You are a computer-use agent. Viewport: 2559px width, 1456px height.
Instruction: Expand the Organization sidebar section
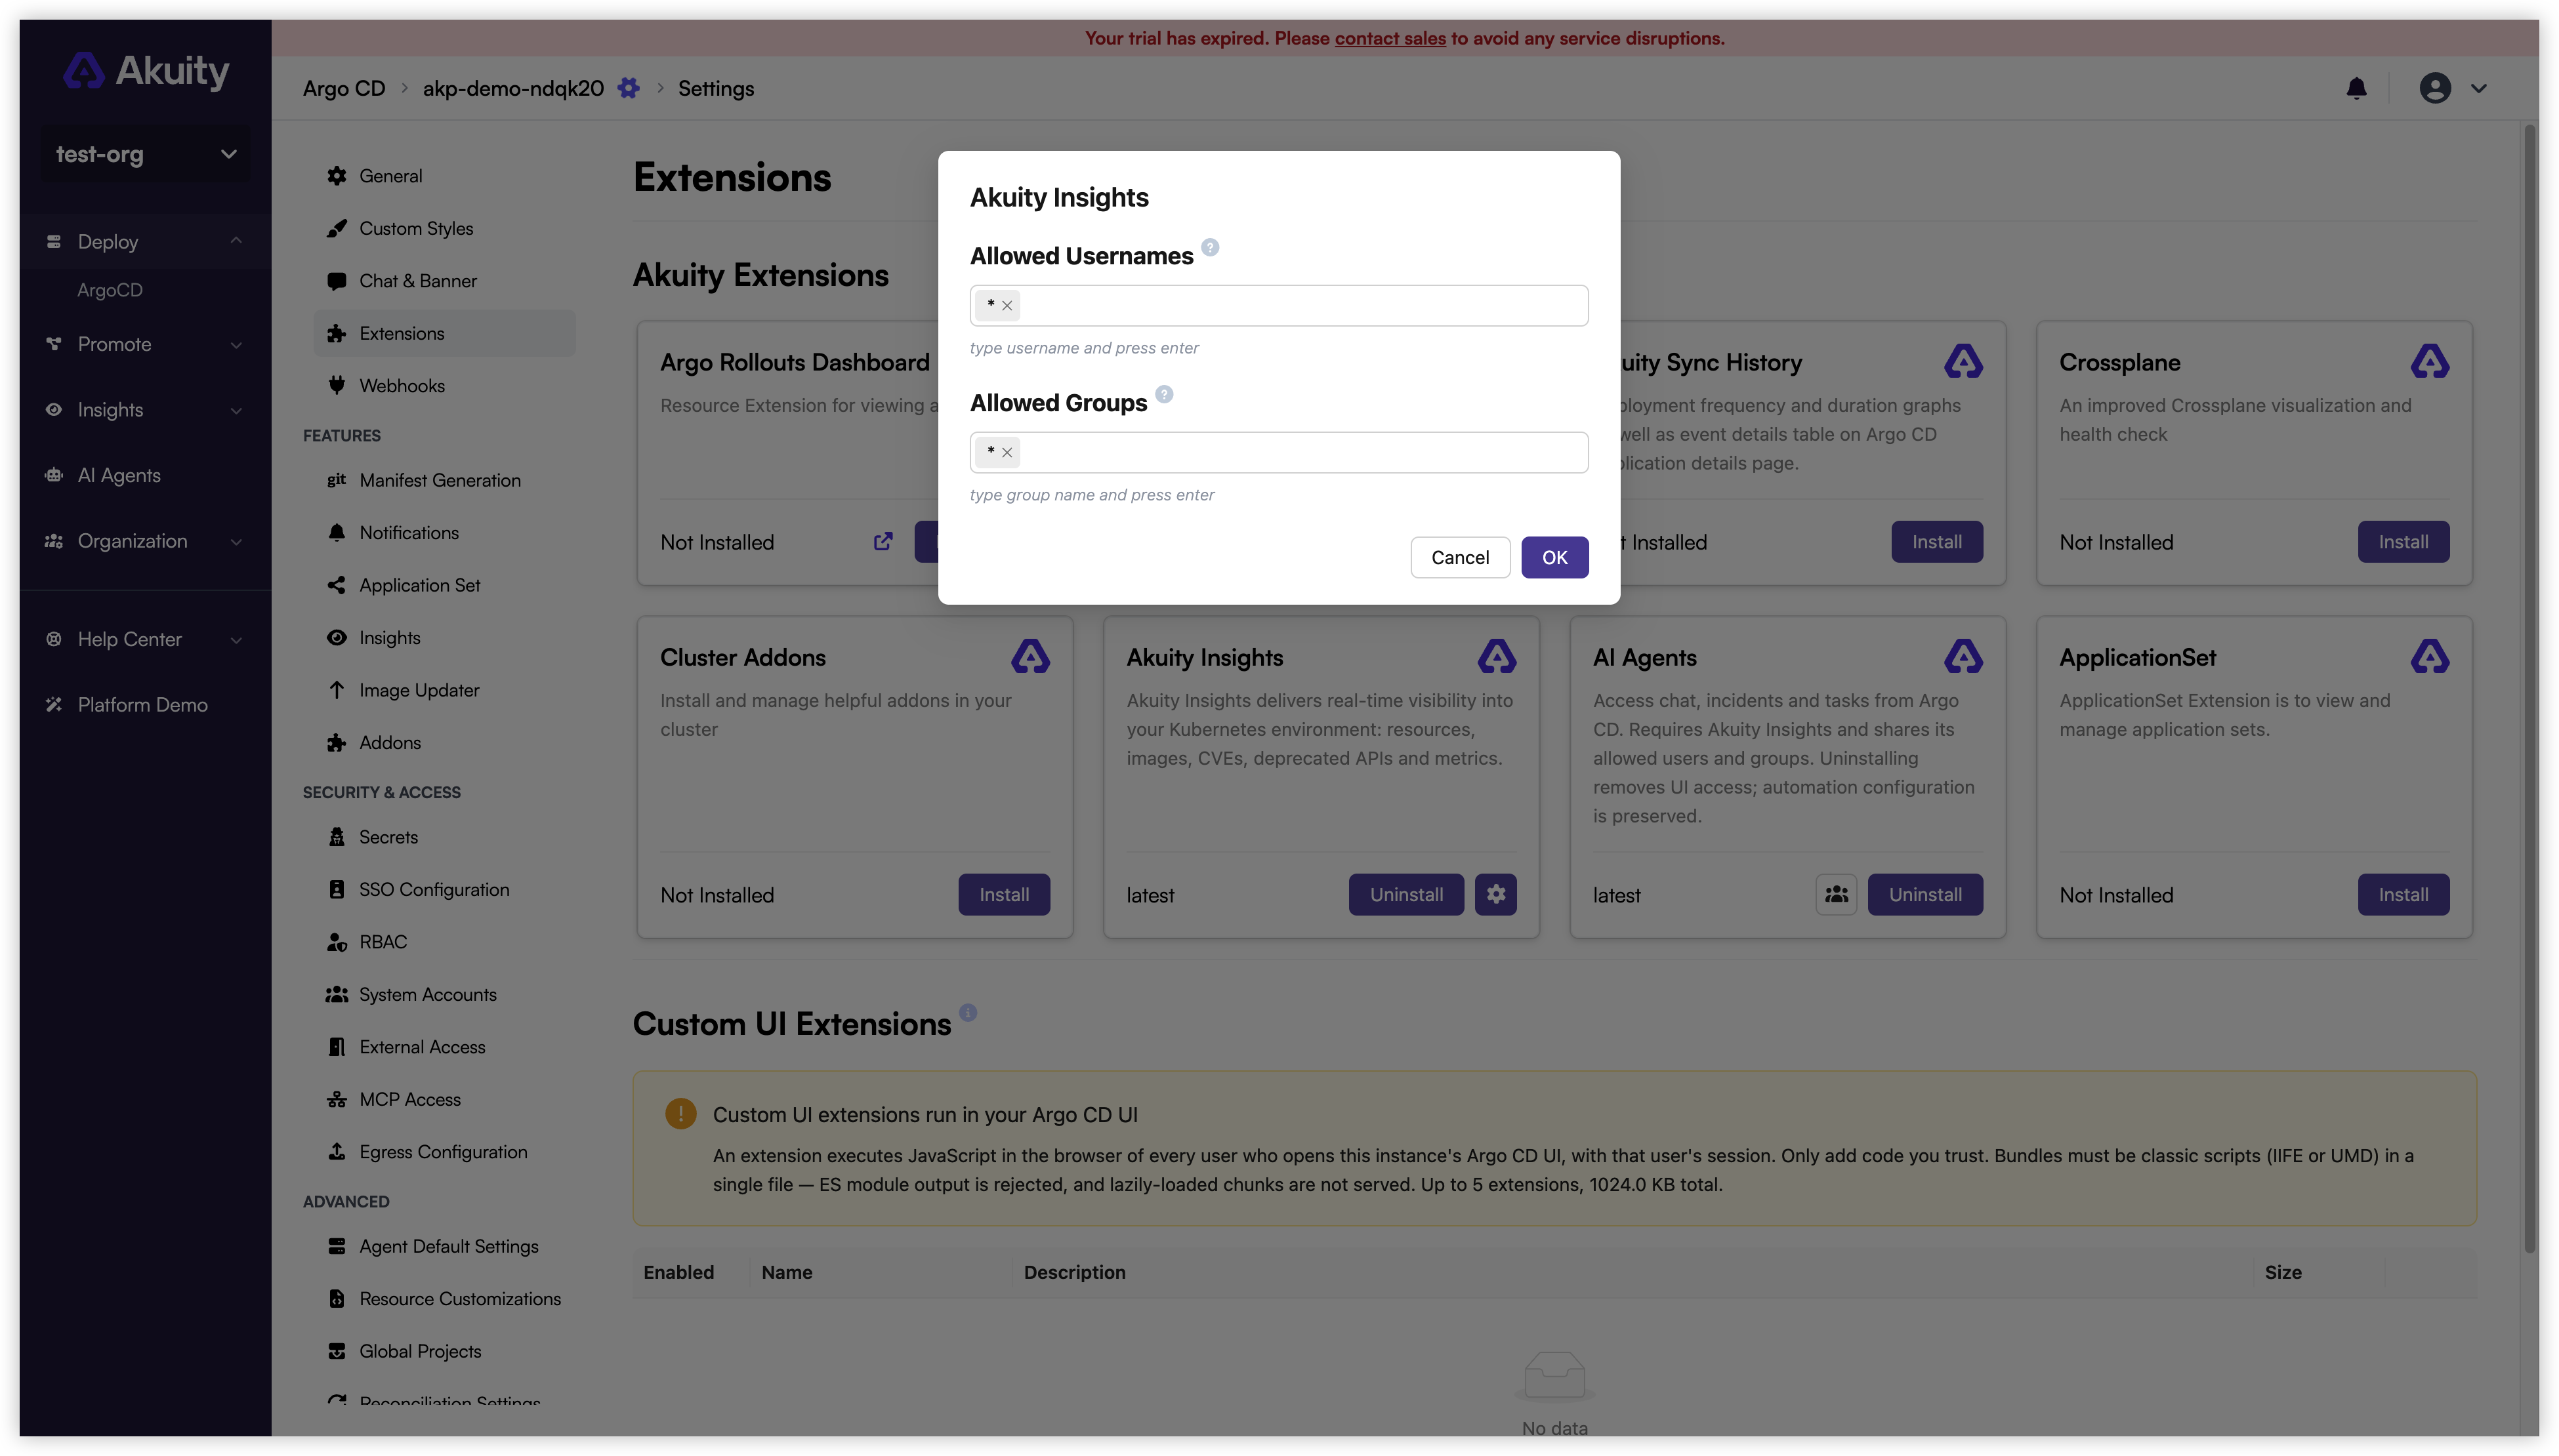tap(145, 541)
